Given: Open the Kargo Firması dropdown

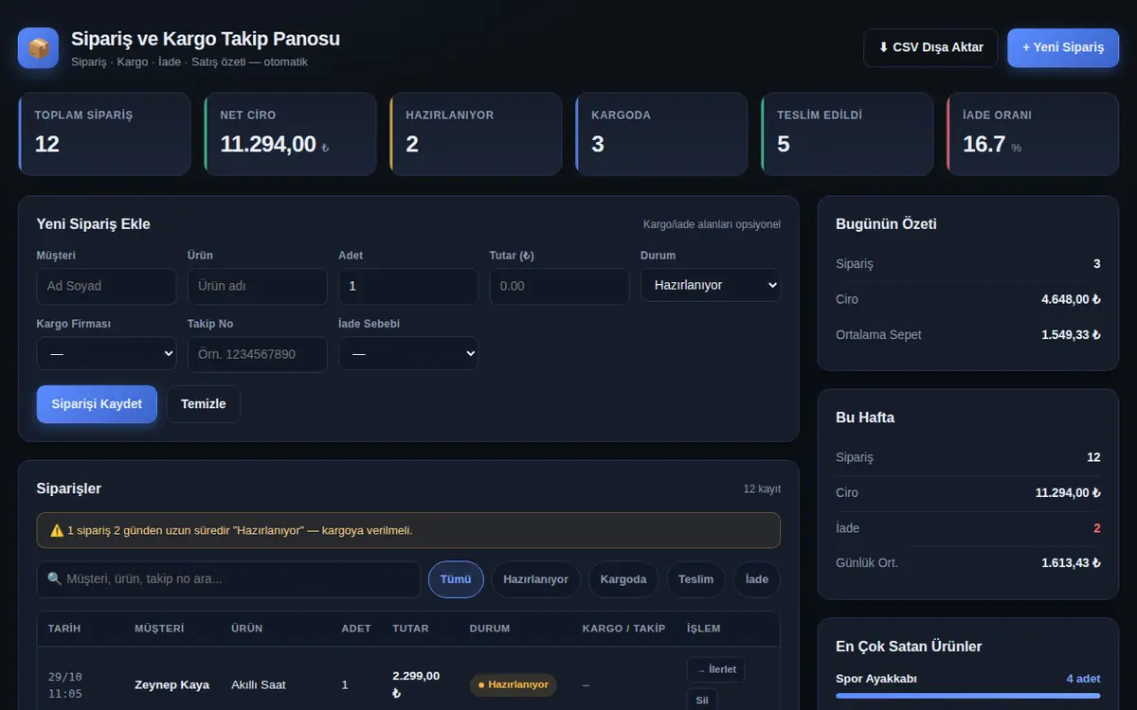Looking at the screenshot, I should coord(106,353).
